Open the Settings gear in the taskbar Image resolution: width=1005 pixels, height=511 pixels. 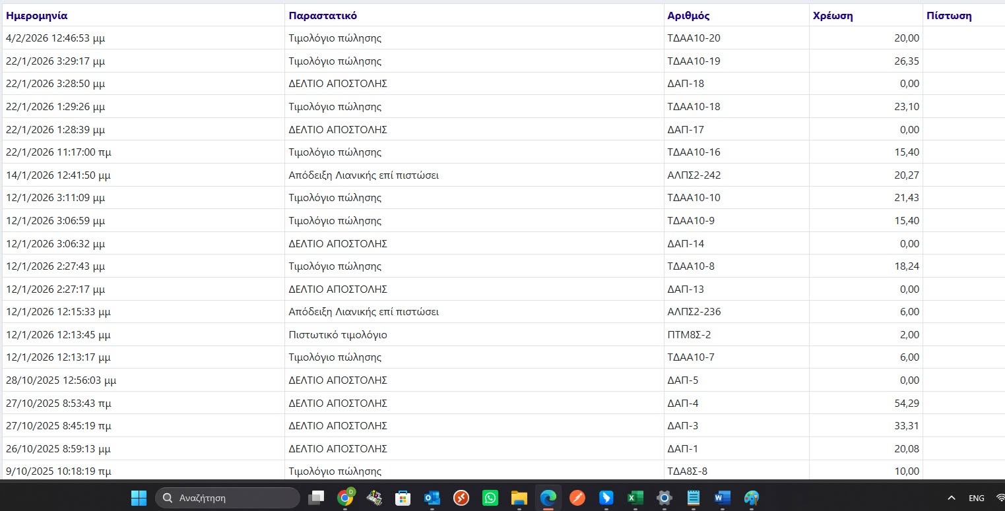pos(664,498)
